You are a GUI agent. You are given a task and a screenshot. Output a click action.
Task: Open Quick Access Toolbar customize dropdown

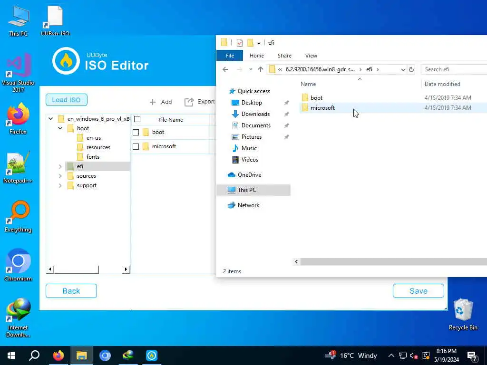(259, 43)
